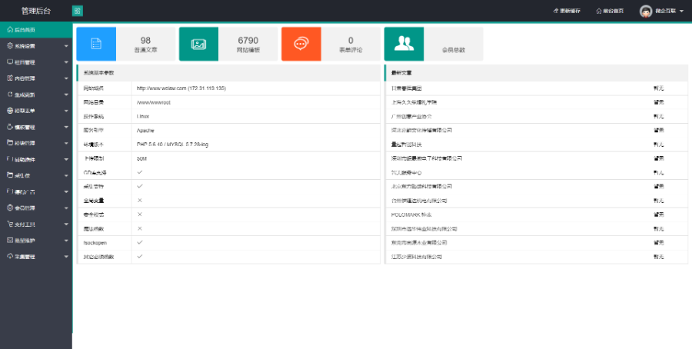Click the green image gallery icon tile
This screenshot has height=349, width=692.
click(x=198, y=44)
